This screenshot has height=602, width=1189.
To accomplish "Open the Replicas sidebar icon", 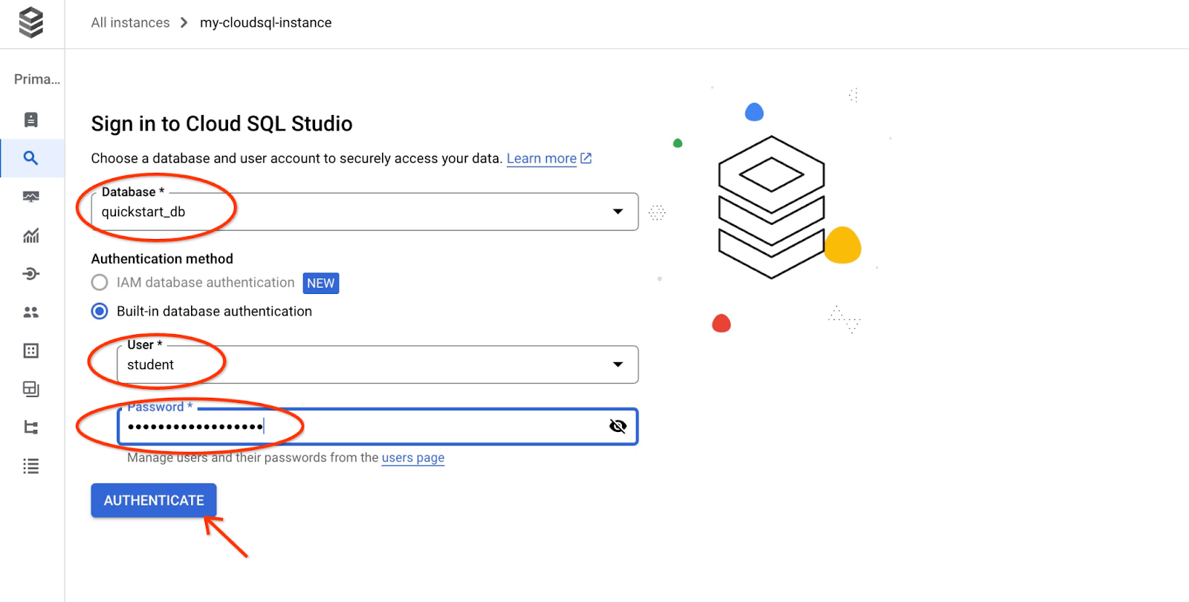I will (31, 428).
